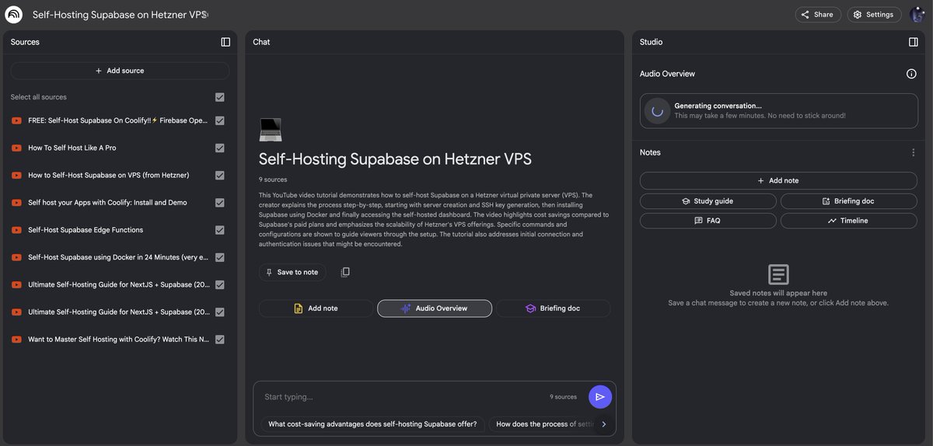Click YouTube icon for FREE: Self-Host Supabase source
This screenshot has width=933, height=446.
(x=16, y=120)
